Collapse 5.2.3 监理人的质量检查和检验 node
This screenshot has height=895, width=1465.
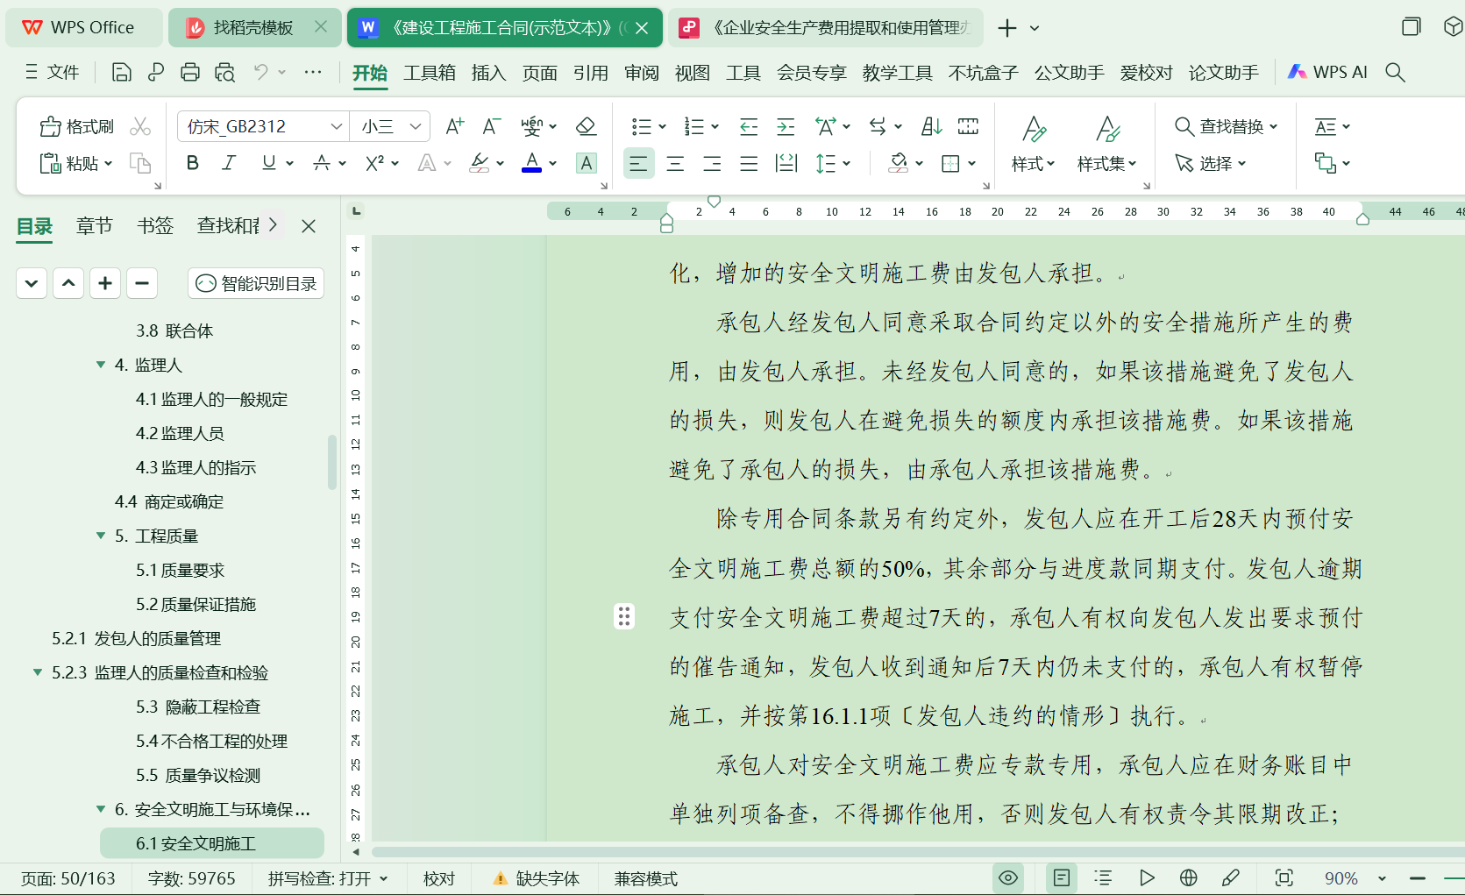coord(38,672)
